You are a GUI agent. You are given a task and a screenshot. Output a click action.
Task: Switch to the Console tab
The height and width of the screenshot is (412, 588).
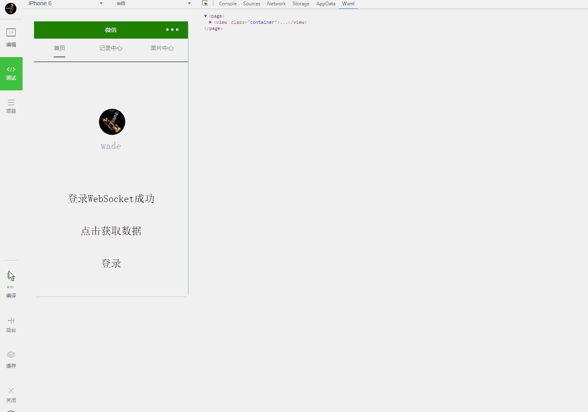(x=228, y=4)
